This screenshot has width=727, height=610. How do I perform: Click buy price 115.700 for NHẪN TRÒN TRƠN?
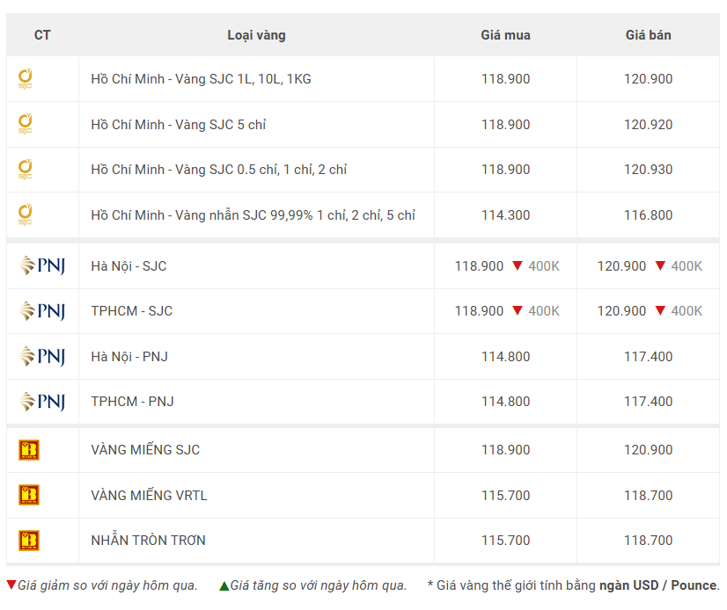[x=505, y=540]
